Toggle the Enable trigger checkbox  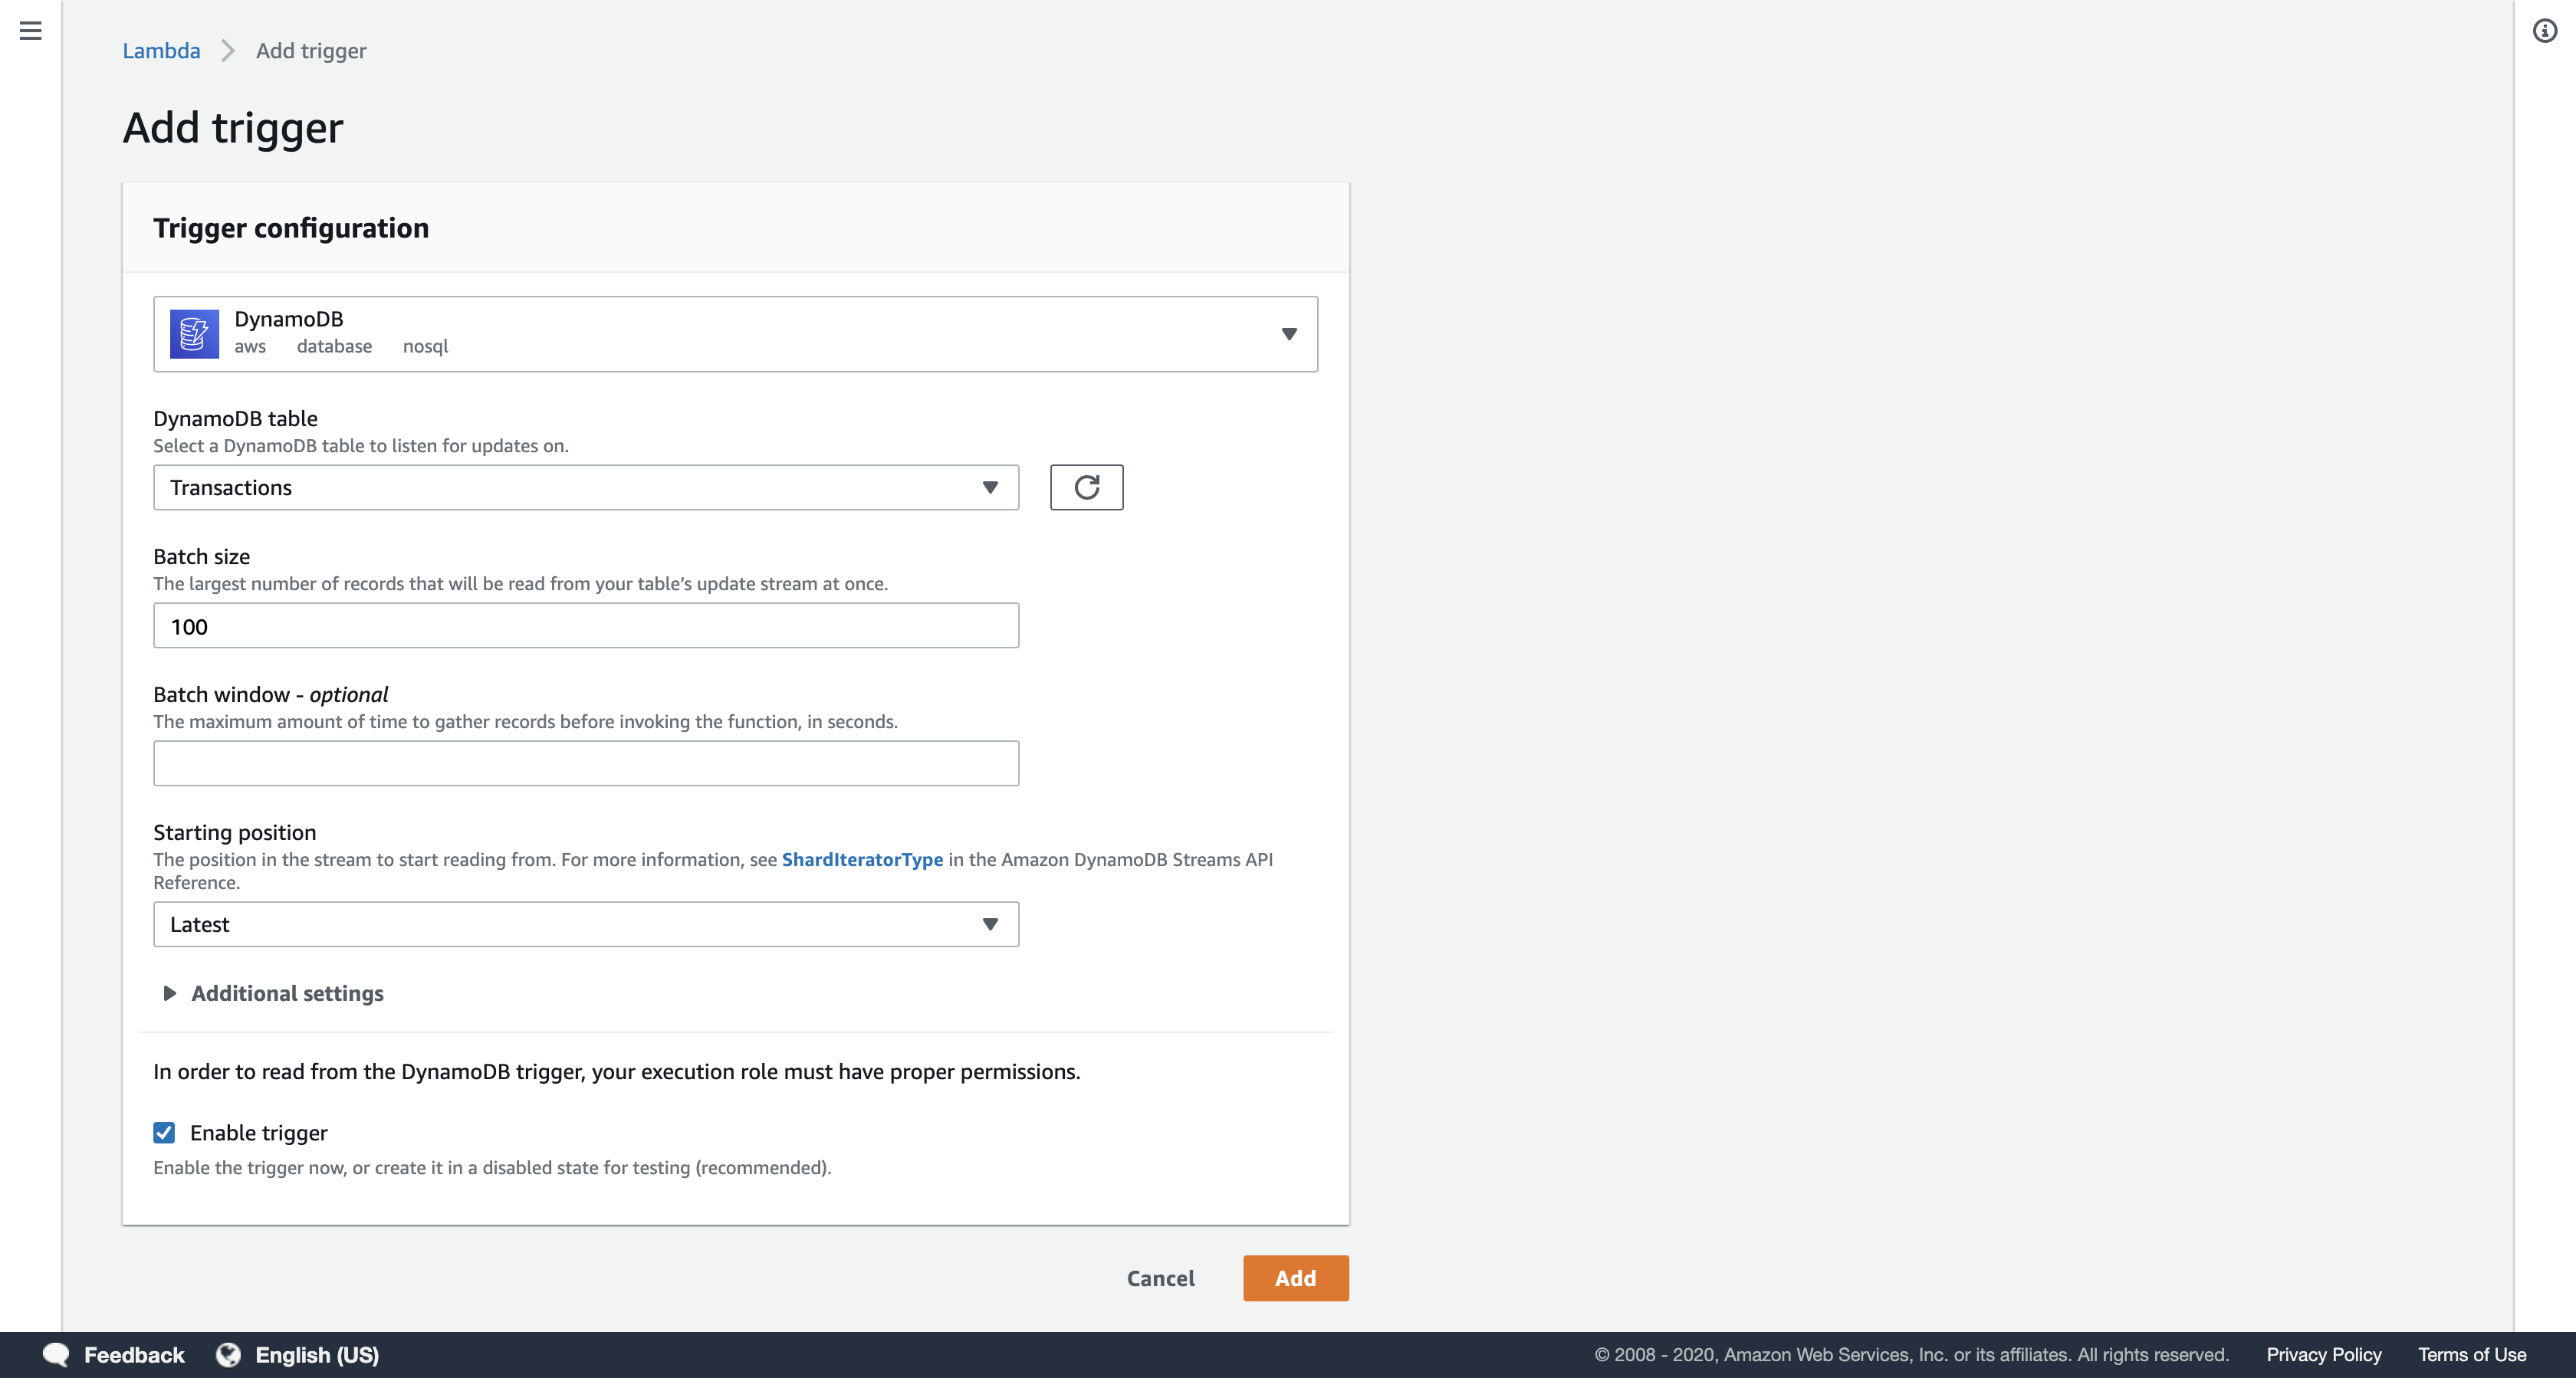[164, 1132]
